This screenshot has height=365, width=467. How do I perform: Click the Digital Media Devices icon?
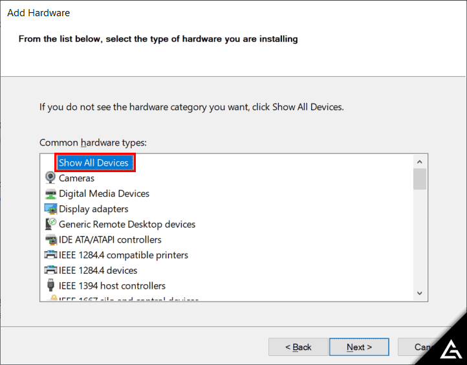pyautogui.click(x=50, y=194)
